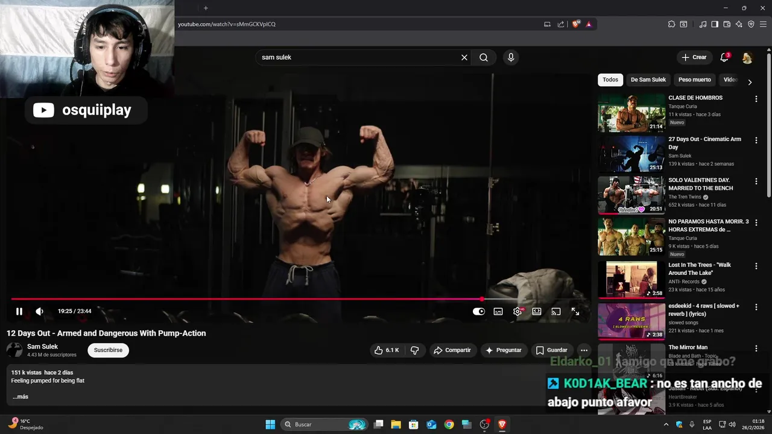Select the De Sam Sulek chip
The width and height of the screenshot is (772, 434).
[648, 80]
